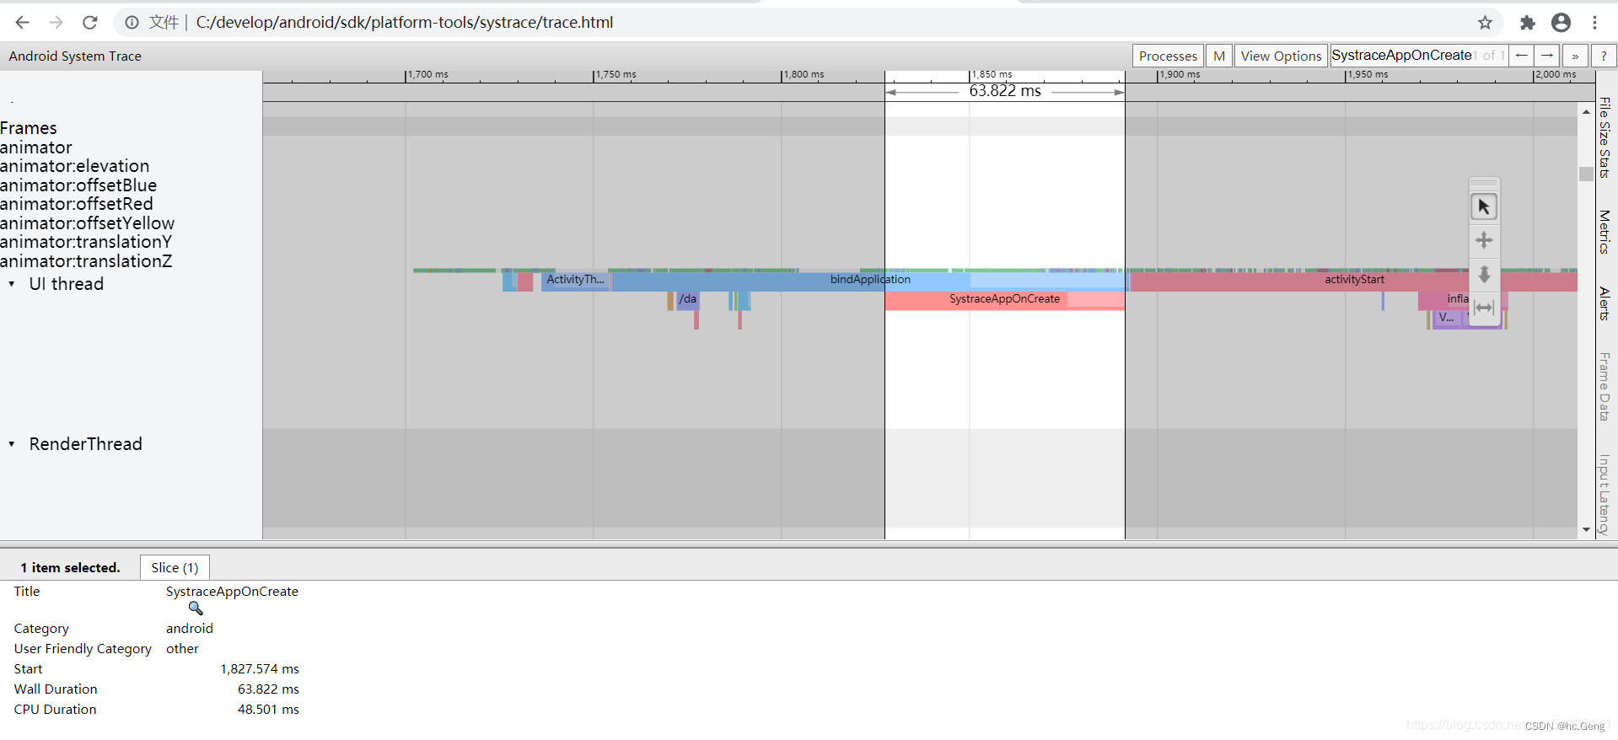Open the Alerts side tab
The image size is (1618, 740).
(1605, 304)
